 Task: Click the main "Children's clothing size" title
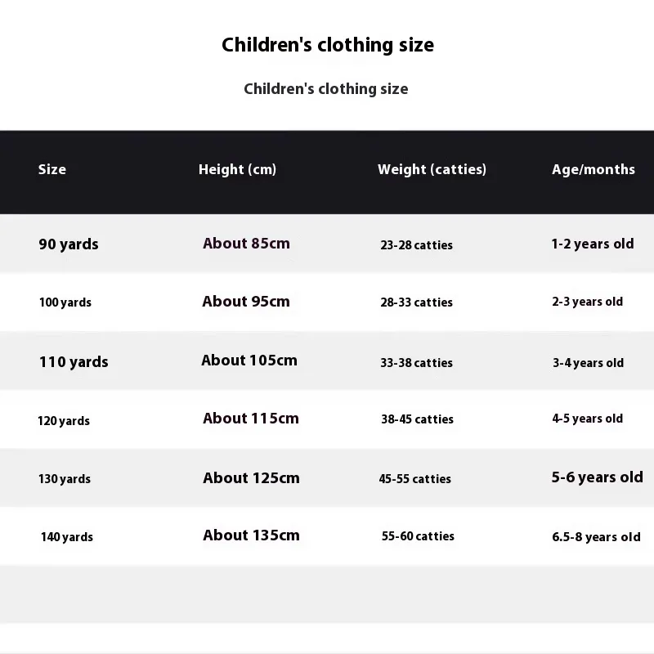click(x=327, y=45)
